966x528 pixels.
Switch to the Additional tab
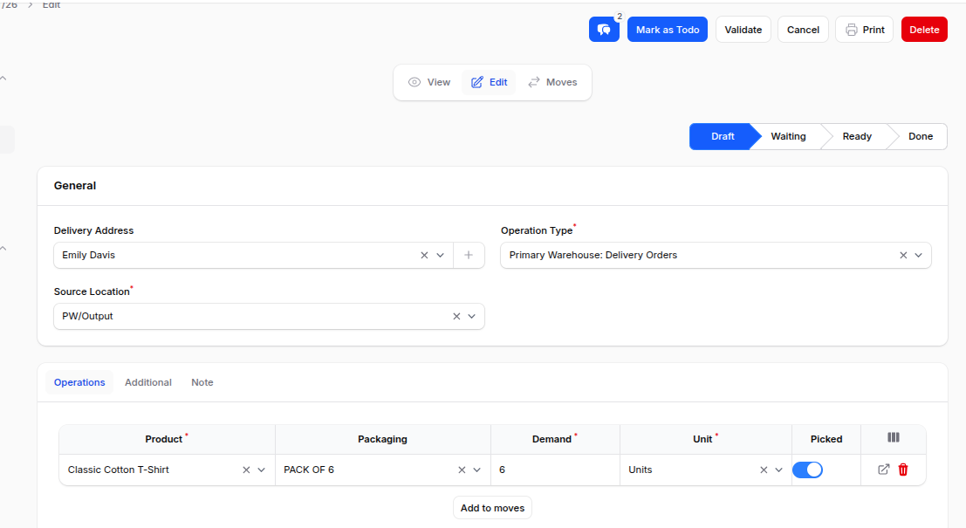[148, 382]
